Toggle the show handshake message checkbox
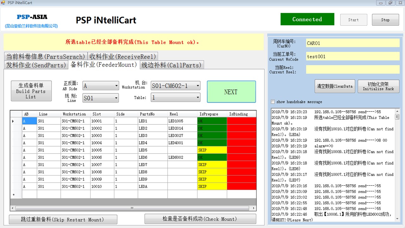The width and height of the screenshot is (405, 228). (273, 102)
